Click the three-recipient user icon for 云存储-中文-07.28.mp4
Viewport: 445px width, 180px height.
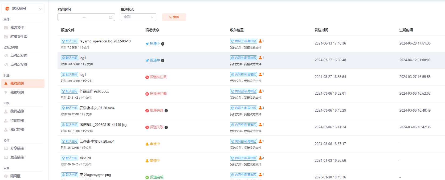click(260, 108)
